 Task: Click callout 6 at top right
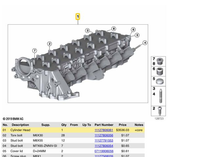click(x=133, y=30)
